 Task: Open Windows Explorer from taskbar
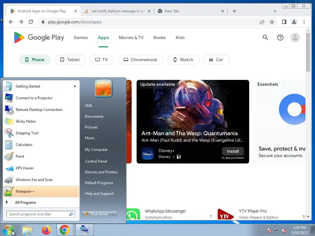point(27,230)
